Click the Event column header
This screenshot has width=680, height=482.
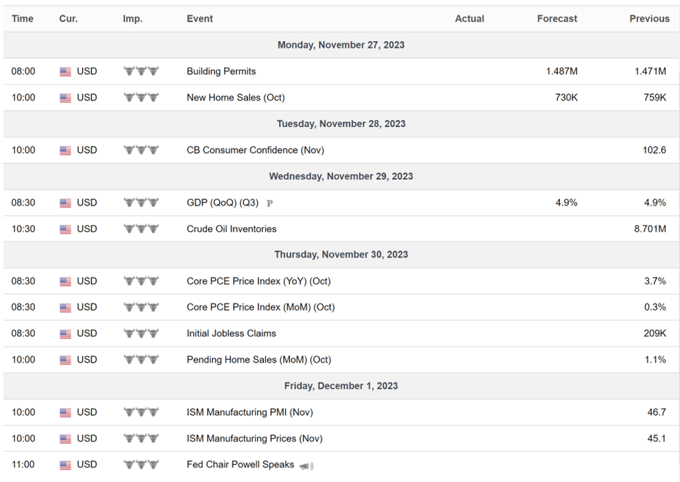coord(199,19)
